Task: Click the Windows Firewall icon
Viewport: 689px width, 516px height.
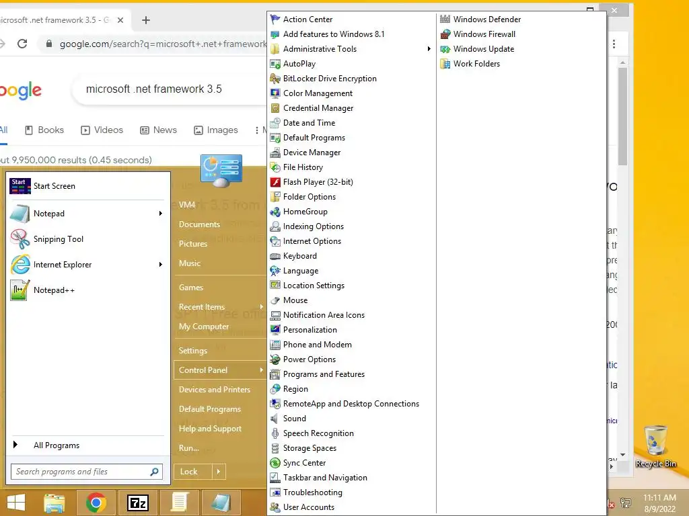Action: (x=445, y=34)
